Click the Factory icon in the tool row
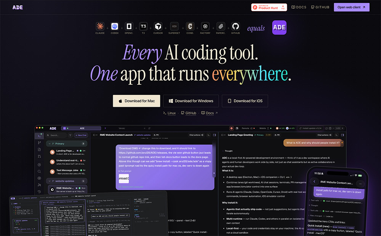This screenshot has height=236, width=381. click(x=205, y=26)
